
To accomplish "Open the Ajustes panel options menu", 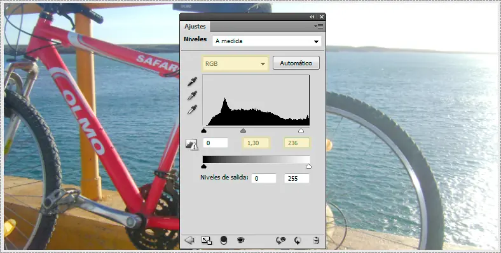I will click(x=319, y=27).
